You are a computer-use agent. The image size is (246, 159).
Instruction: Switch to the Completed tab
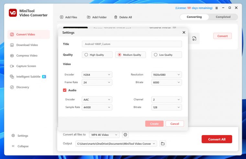click(223, 17)
